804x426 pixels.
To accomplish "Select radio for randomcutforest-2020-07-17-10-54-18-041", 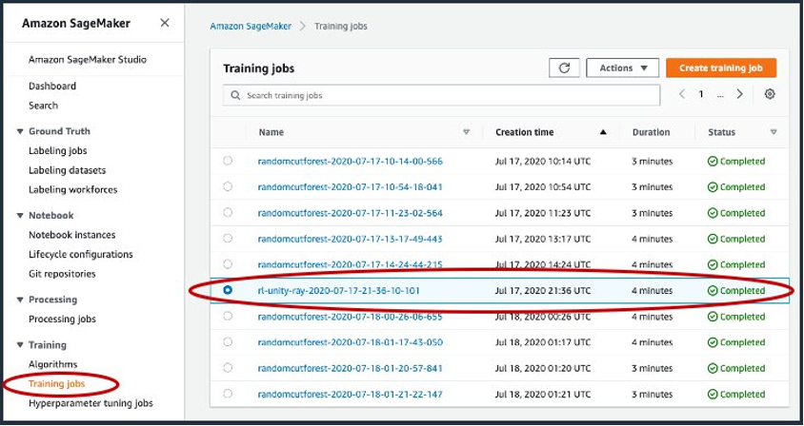I will [x=228, y=187].
